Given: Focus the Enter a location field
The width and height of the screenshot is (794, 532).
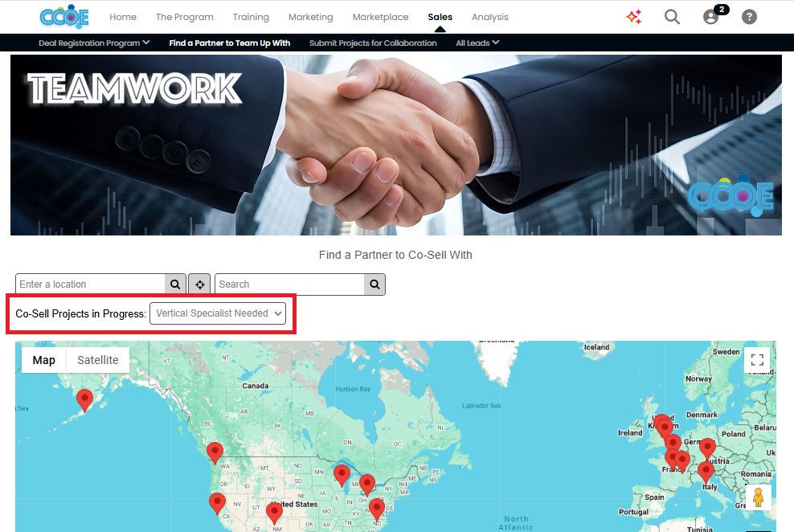Looking at the screenshot, I should point(91,284).
